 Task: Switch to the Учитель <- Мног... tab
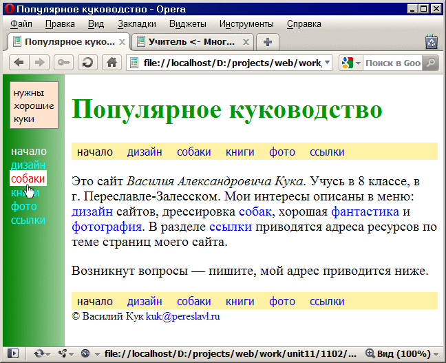[x=193, y=42]
